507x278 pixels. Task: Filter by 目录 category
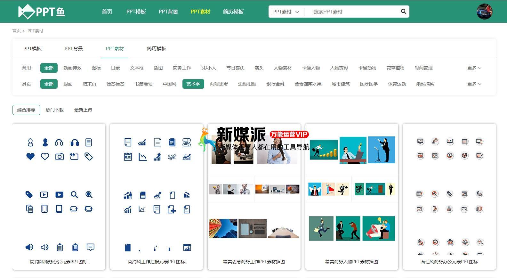(115, 68)
